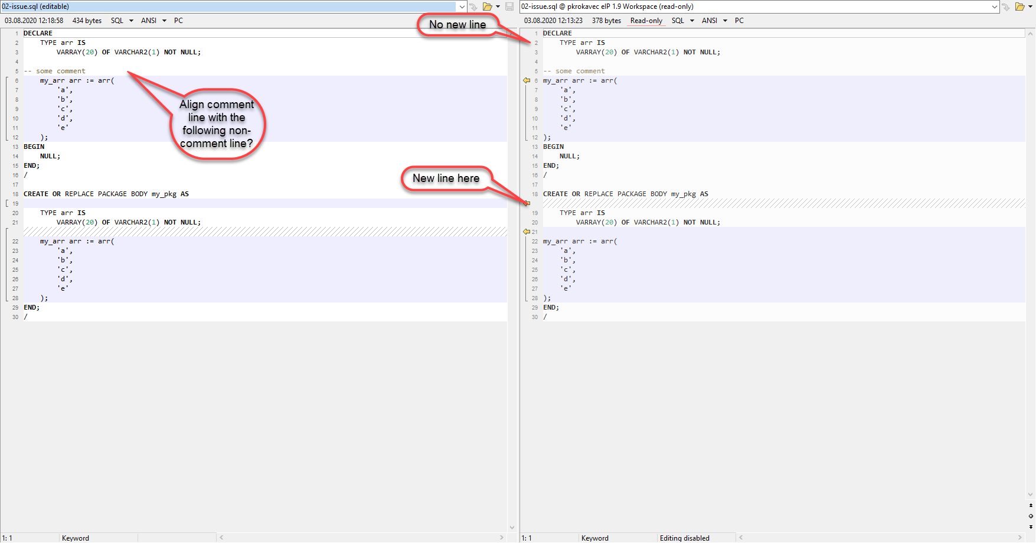Open the folder icon's recent files dropdown

coord(498,6)
